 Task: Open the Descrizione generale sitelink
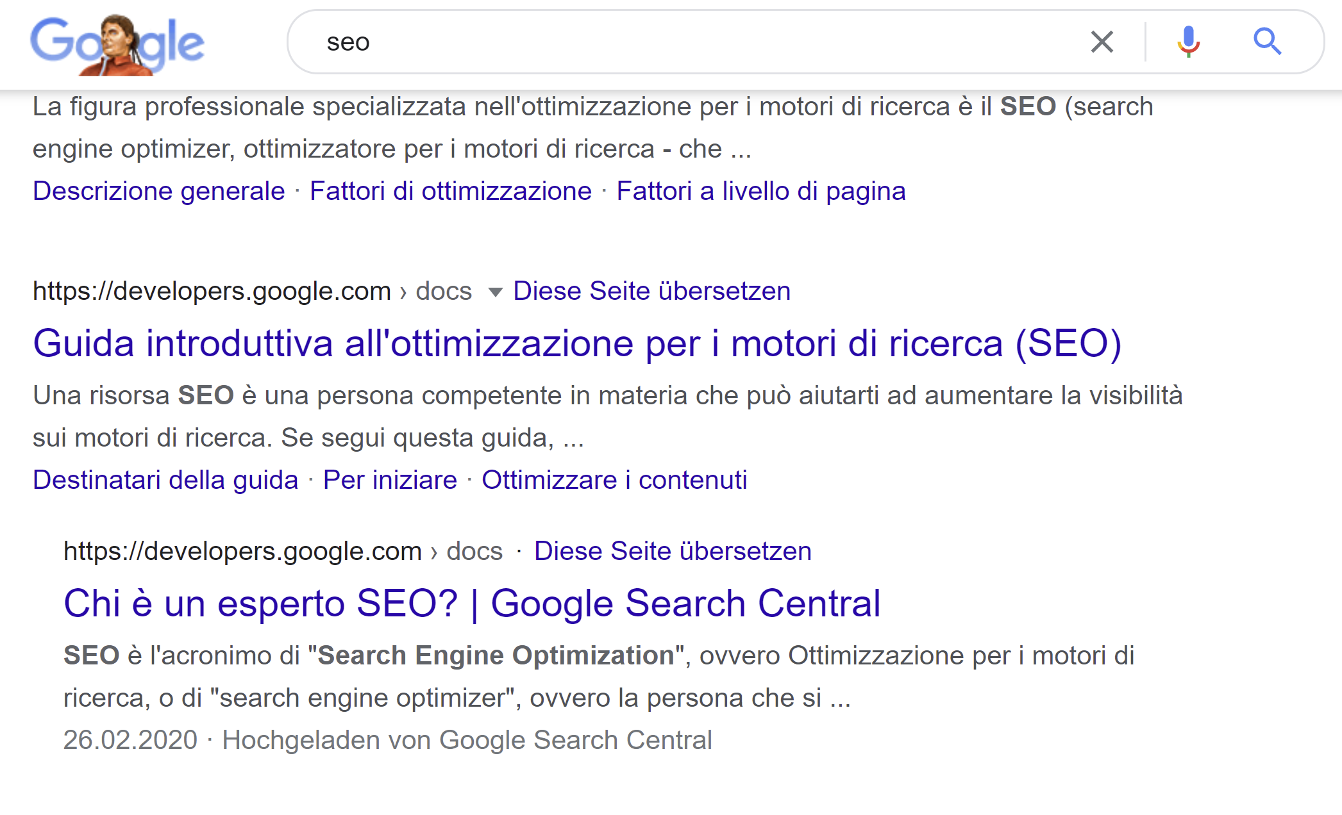pyautogui.click(x=157, y=190)
